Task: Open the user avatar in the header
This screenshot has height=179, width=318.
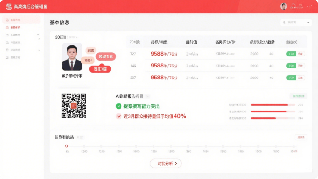Action: [284, 7]
